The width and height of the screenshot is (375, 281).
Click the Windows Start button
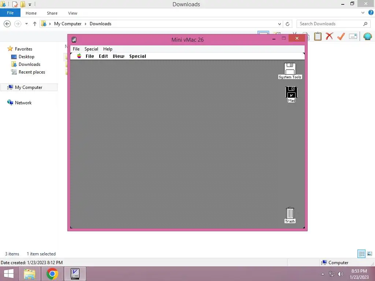(9, 274)
